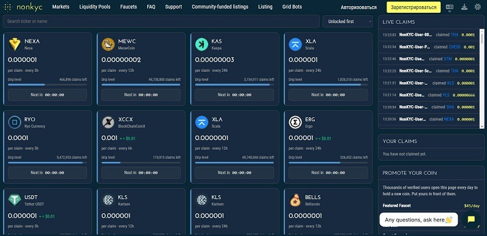
Task: Click Next in button on MEWC card
Action: pyautogui.click(x=141, y=95)
